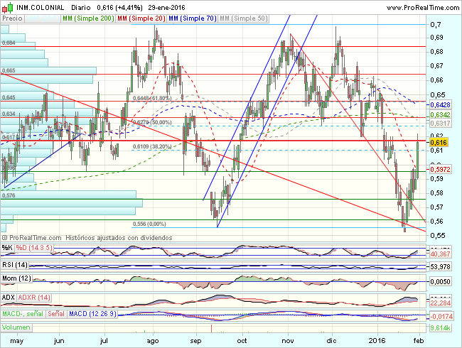
Task: Click the 0,665 volume profile level label
Action: point(9,70)
